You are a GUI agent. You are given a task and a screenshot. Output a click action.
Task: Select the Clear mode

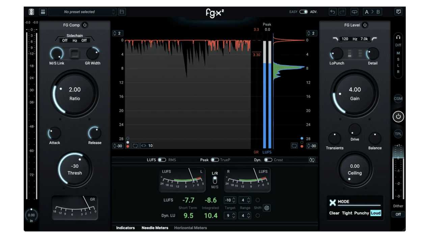click(334, 213)
